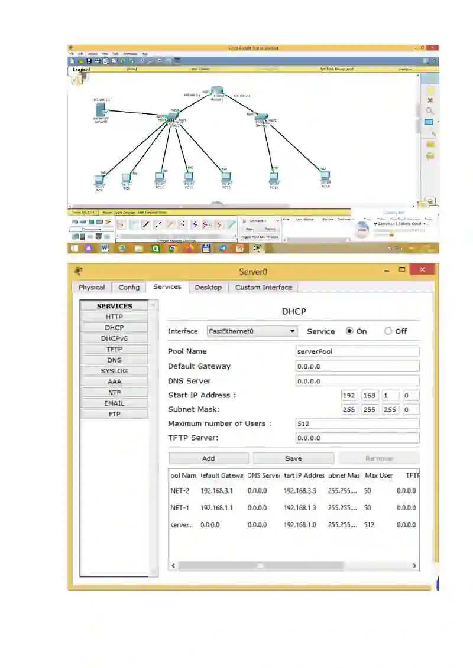Click the DNS Server input field
The width and height of the screenshot is (473, 668).
coord(358,381)
